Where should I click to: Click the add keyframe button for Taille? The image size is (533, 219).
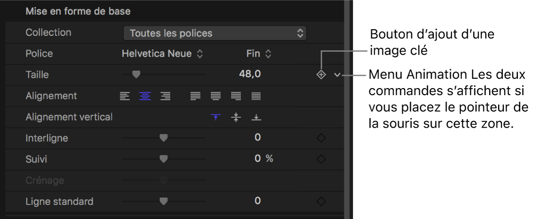click(x=321, y=74)
